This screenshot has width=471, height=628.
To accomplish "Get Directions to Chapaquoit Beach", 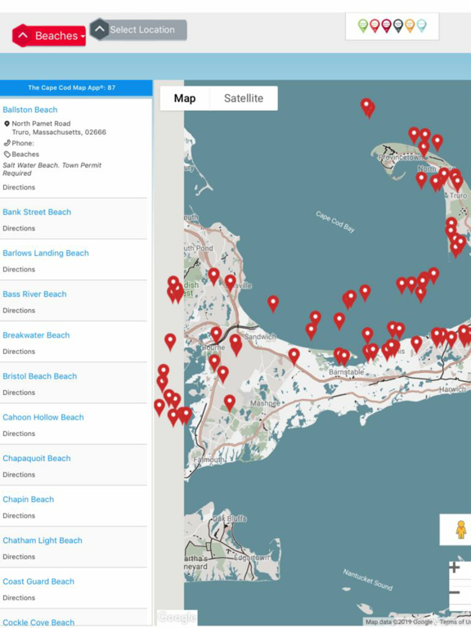I will click(x=19, y=474).
